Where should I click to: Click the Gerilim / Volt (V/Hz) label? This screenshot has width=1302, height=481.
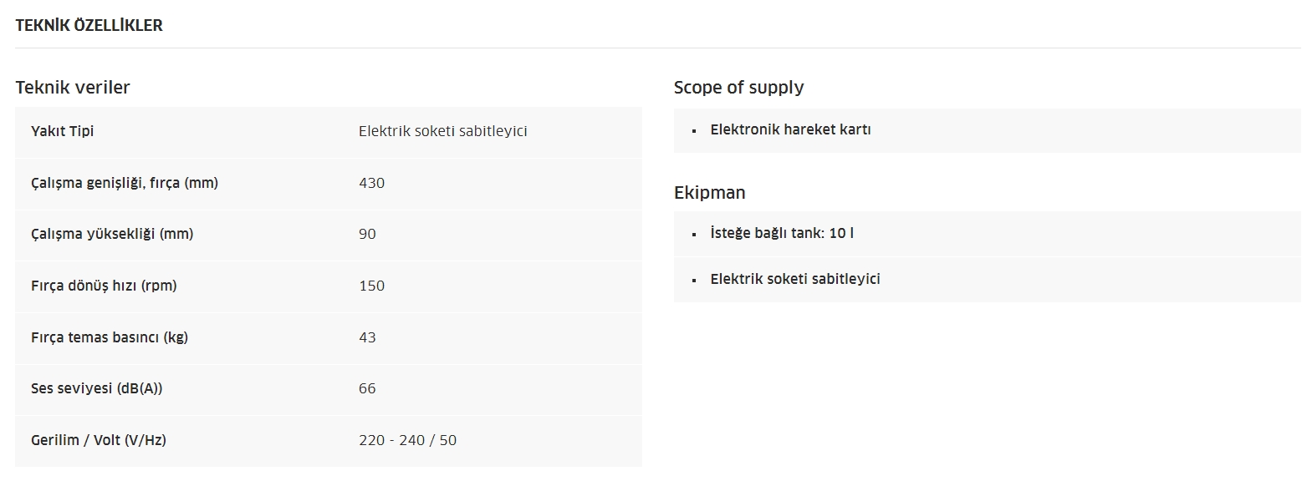[99, 440]
